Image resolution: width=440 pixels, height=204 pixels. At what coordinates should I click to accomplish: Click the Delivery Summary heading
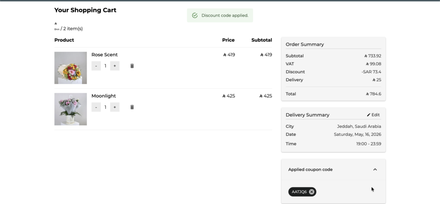[308, 115]
